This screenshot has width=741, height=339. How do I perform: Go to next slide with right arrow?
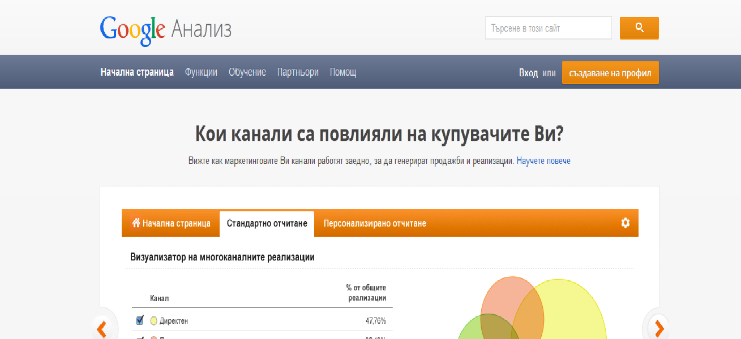point(658,328)
